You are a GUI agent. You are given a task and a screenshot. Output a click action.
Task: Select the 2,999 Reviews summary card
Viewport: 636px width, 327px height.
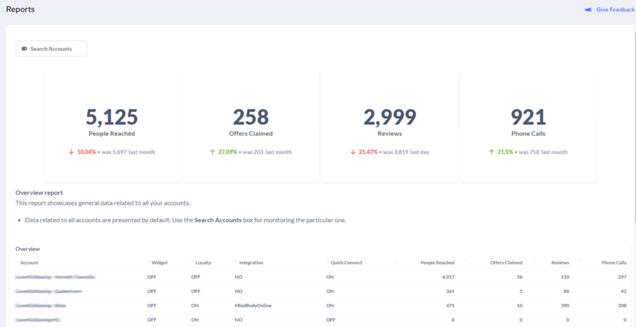[x=389, y=127]
